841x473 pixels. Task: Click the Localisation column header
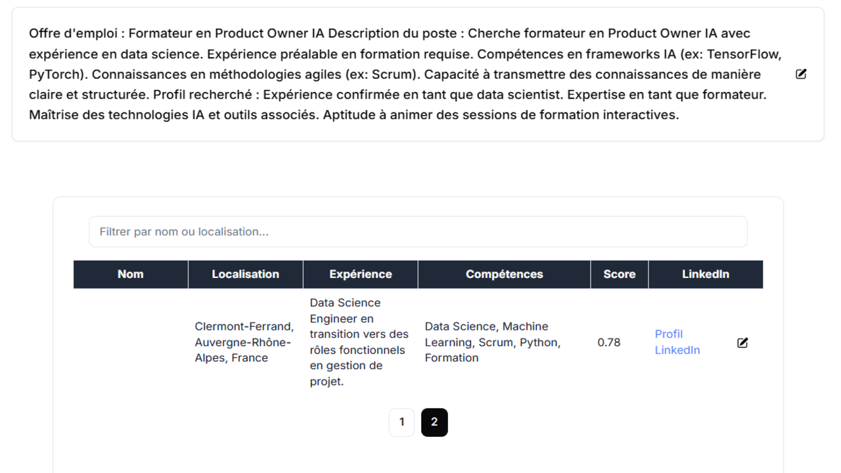pyautogui.click(x=246, y=275)
